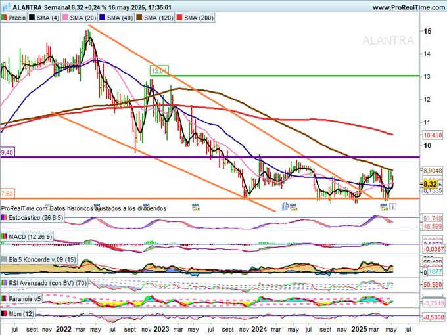Image resolution: width=447 pixels, height=335 pixels.
Task: Click the 15 label on price axis
Action: point(427,31)
